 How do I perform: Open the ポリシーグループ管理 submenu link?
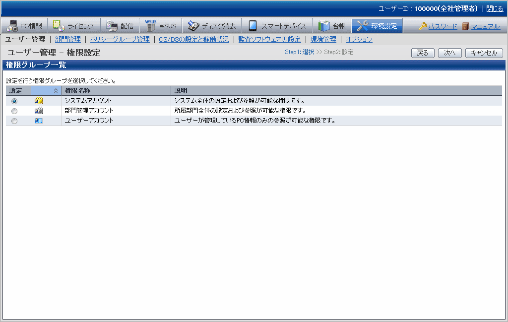click(x=120, y=39)
